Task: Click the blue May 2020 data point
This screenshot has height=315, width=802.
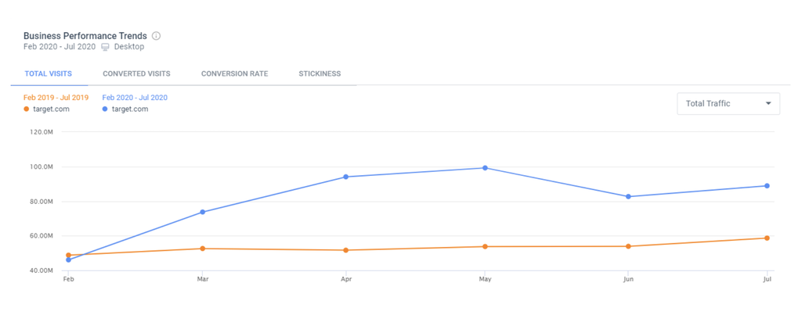Action: (x=486, y=168)
